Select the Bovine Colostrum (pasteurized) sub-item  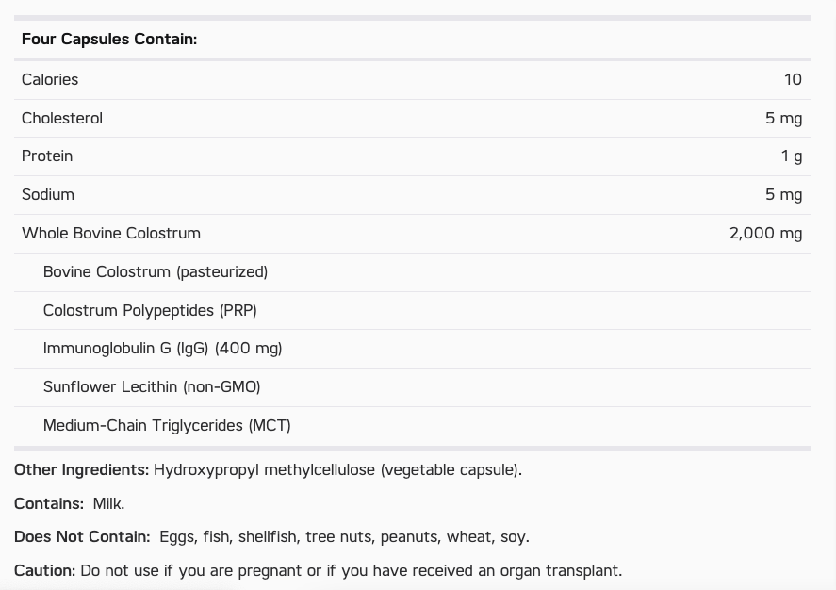pyautogui.click(x=156, y=271)
